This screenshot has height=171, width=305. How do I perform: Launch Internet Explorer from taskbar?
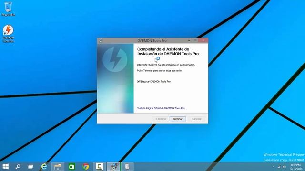click(x=44, y=167)
